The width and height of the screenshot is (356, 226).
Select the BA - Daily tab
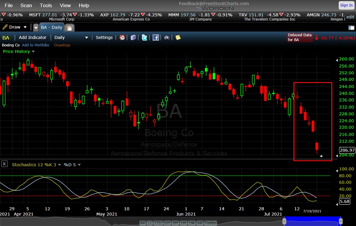point(51,27)
